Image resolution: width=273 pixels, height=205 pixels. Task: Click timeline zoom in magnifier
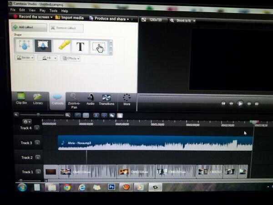[68, 115]
